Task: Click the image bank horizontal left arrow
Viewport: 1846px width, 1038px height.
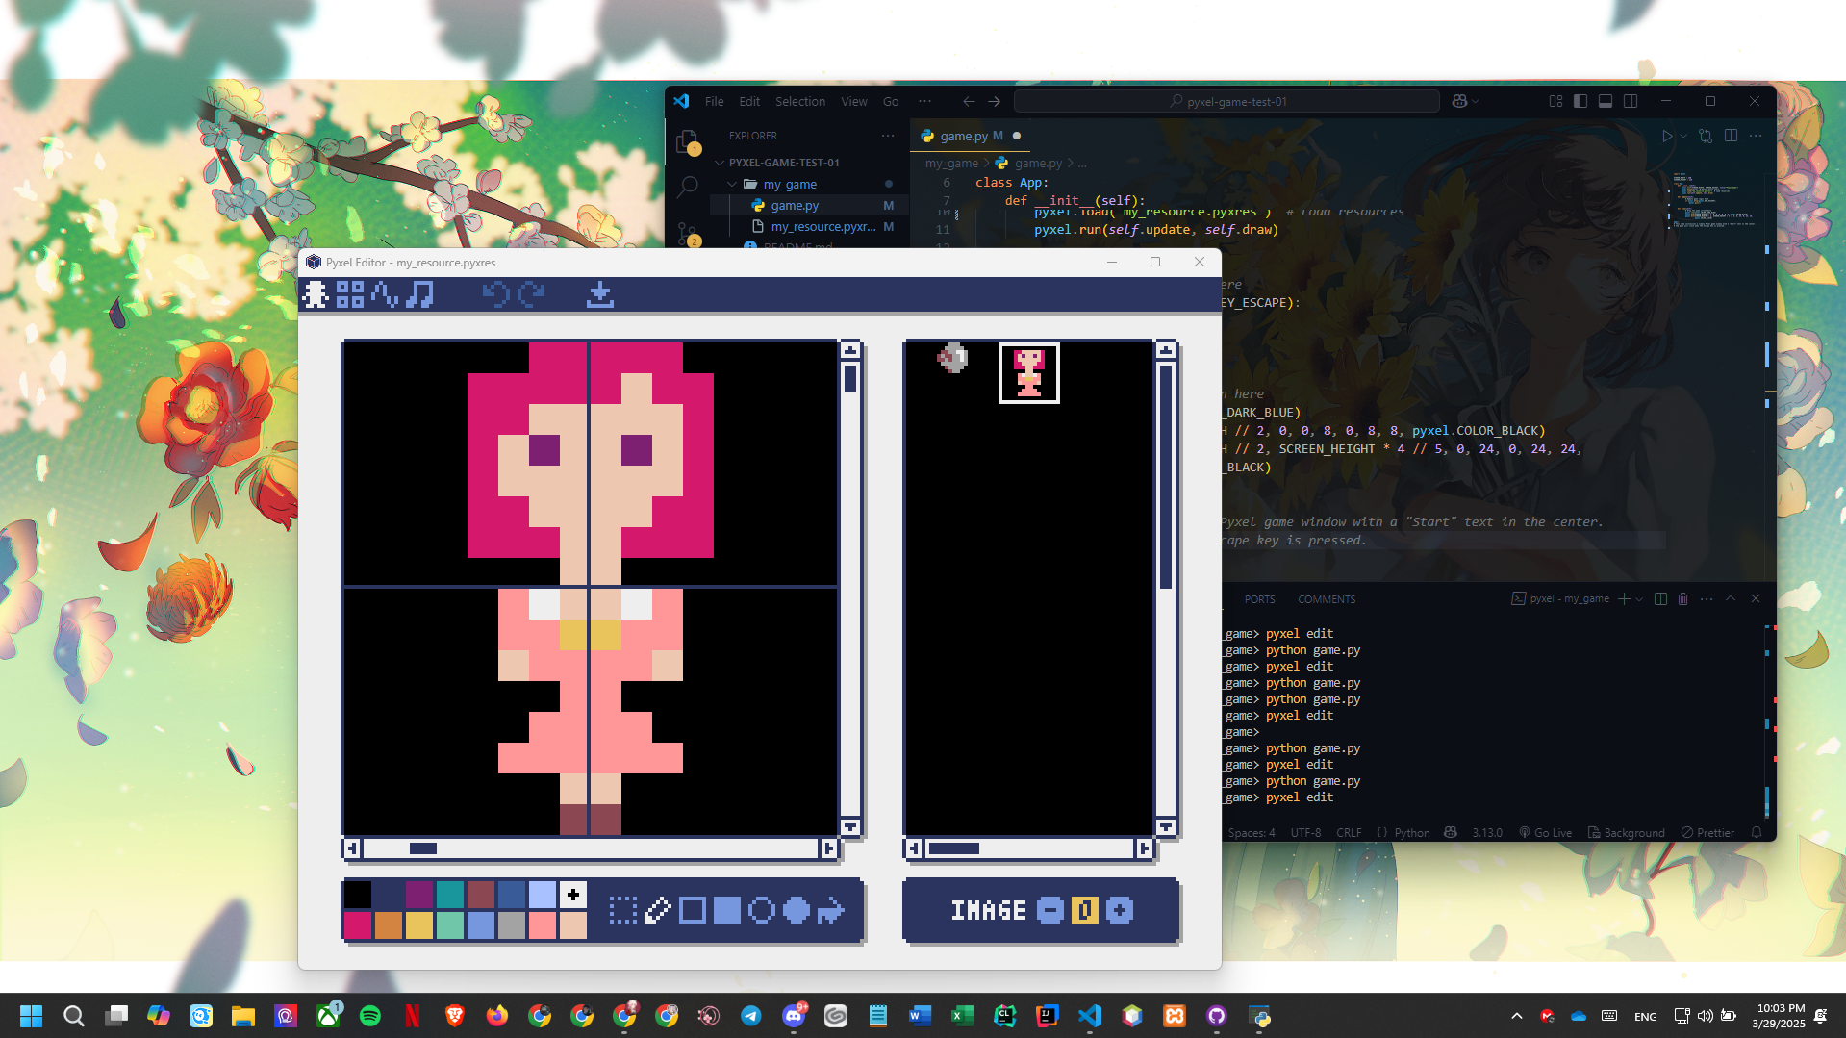Action: [x=914, y=848]
